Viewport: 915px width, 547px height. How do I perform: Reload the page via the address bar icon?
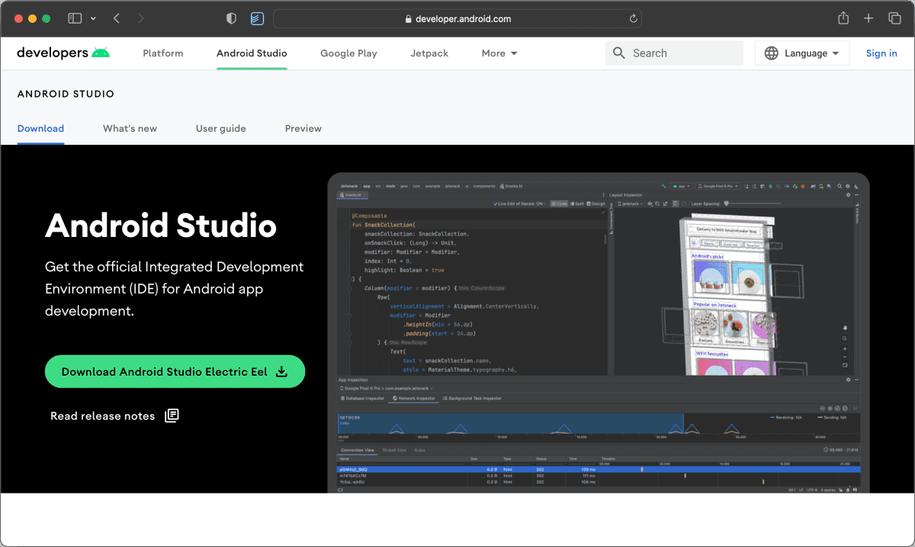point(632,18)
